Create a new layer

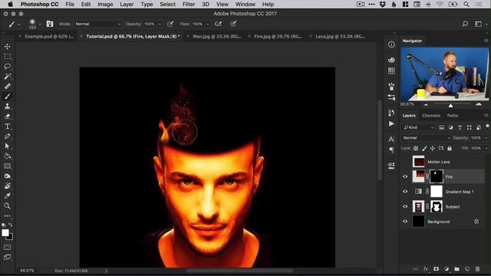coord(467,269)
